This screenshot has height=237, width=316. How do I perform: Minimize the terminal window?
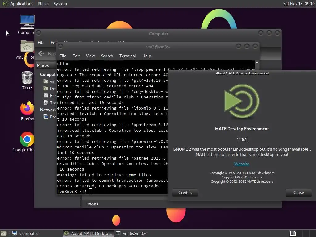click(239, 46)
